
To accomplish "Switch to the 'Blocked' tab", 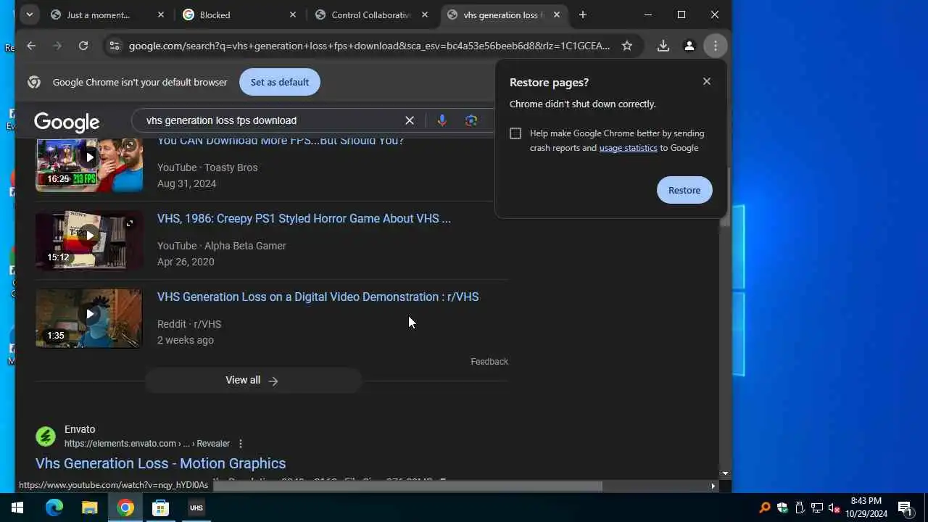I will pyautogui.click(x=215, y=14).
